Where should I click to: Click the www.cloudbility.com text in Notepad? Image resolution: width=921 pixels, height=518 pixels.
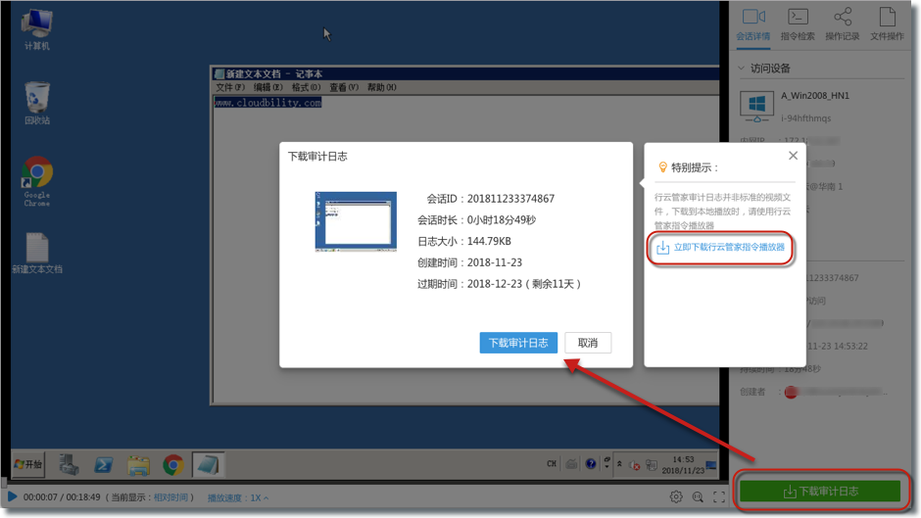coord(267,103)
